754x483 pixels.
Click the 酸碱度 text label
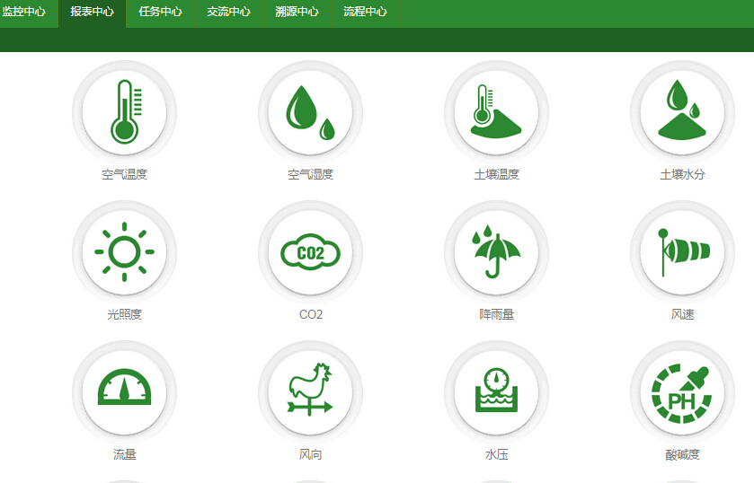point(682,454)
